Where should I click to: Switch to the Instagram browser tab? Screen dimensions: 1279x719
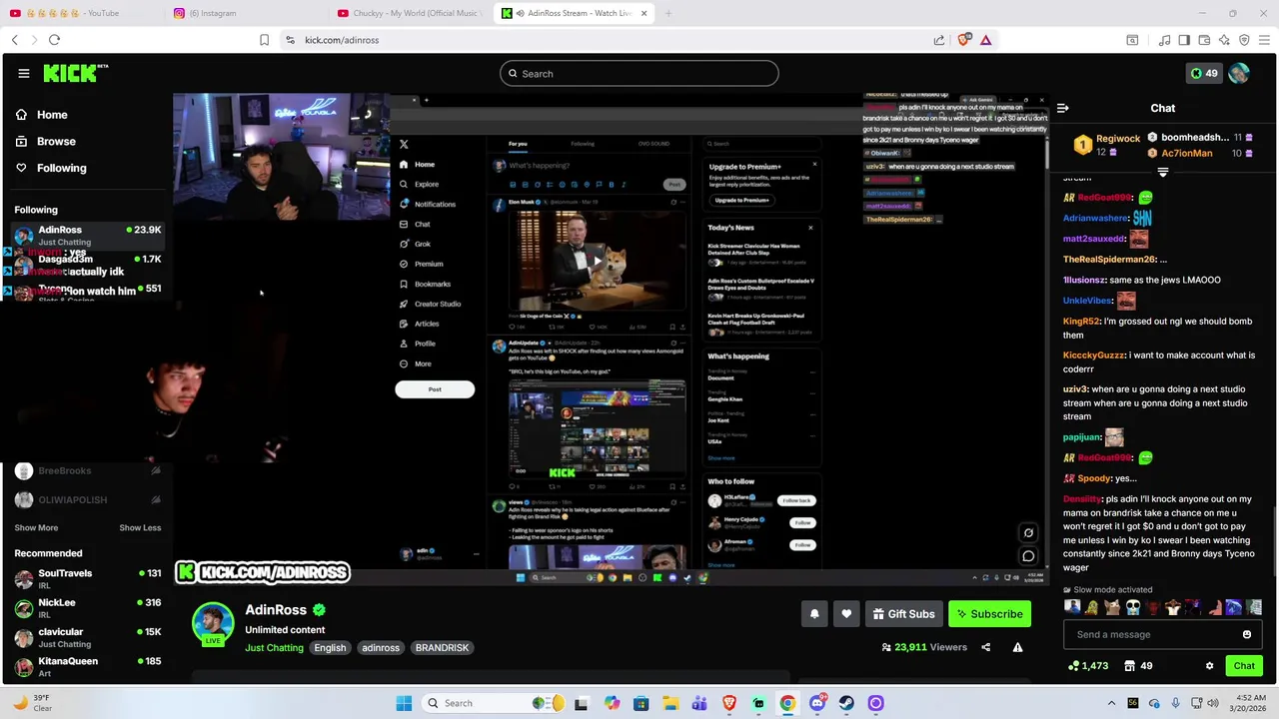click(x=245, y=13)
